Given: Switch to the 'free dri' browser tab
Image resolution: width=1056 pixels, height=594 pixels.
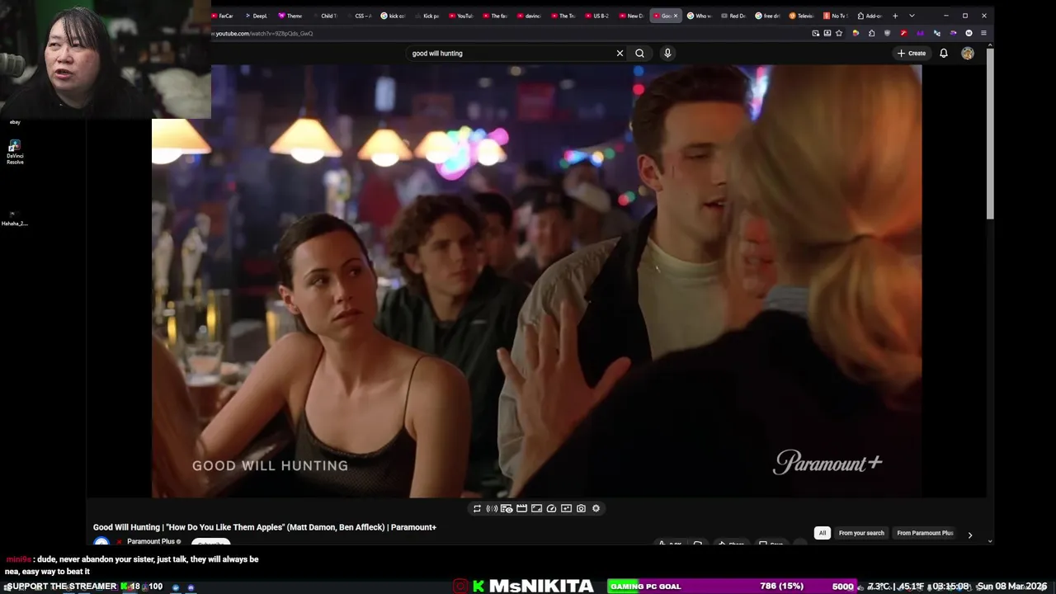Looking at the screenshot, I should [x=768, y=16].
